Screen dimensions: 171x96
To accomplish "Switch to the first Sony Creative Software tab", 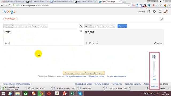I will click(37, 2).
